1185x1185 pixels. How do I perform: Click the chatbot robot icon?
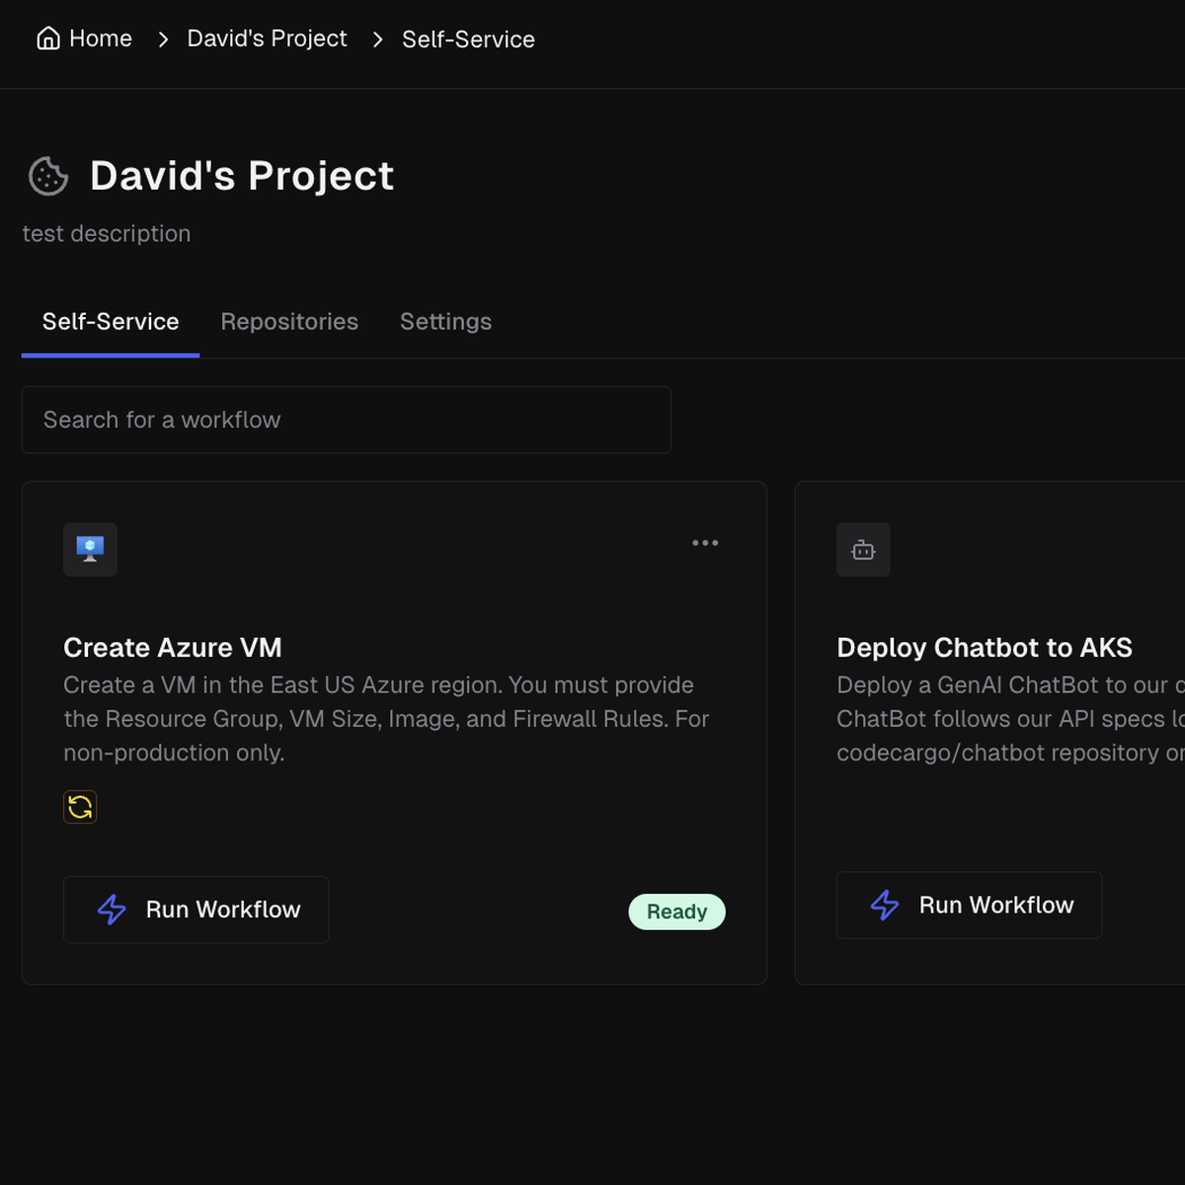863,550
